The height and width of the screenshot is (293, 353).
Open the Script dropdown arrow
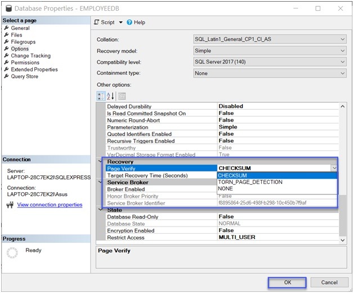[x=120, y=23]
